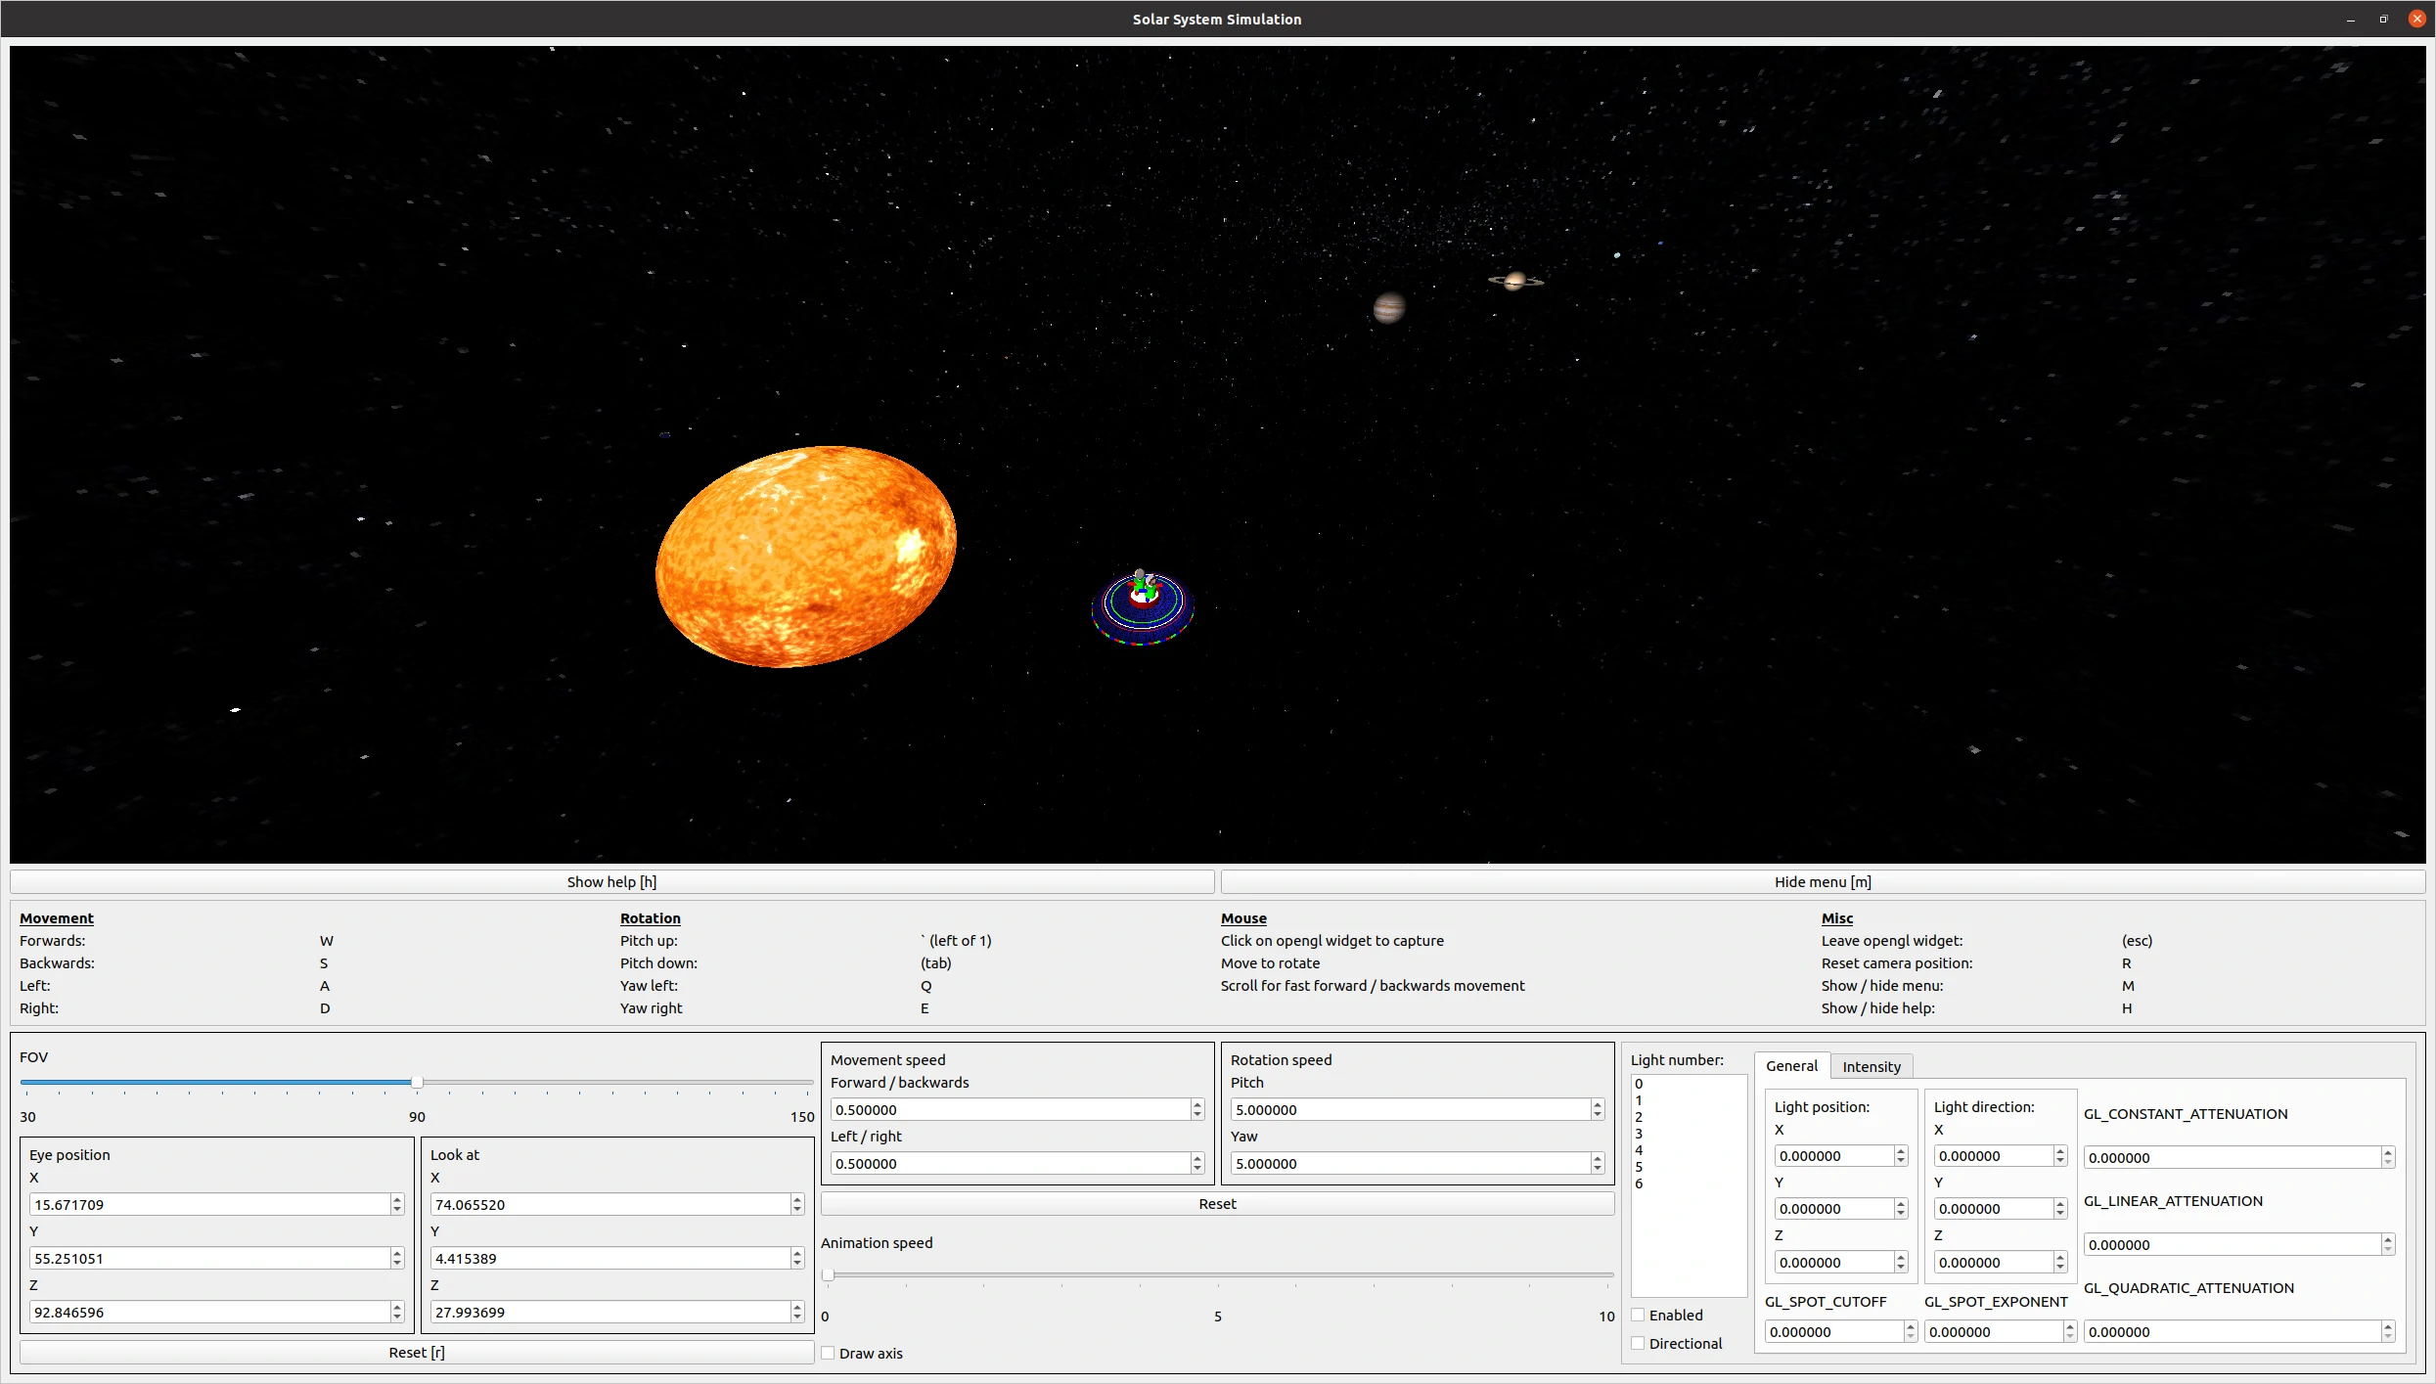Click the FOV slider handle
The width and height of the screenshot is (2436, 1384).
click(417, 1082)
